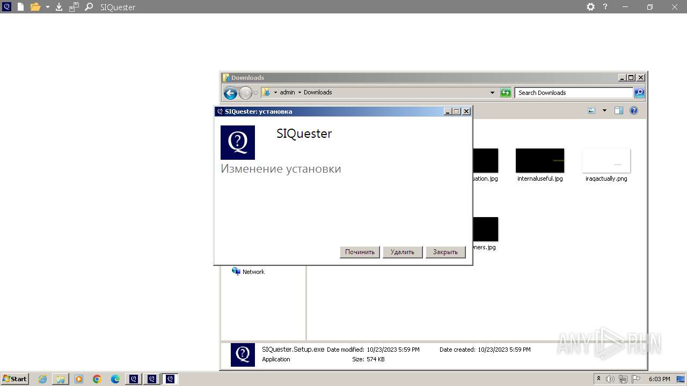Open the Action Center flag icon
This screenshot has height=386, width=687.
click(x=635, y=379)
